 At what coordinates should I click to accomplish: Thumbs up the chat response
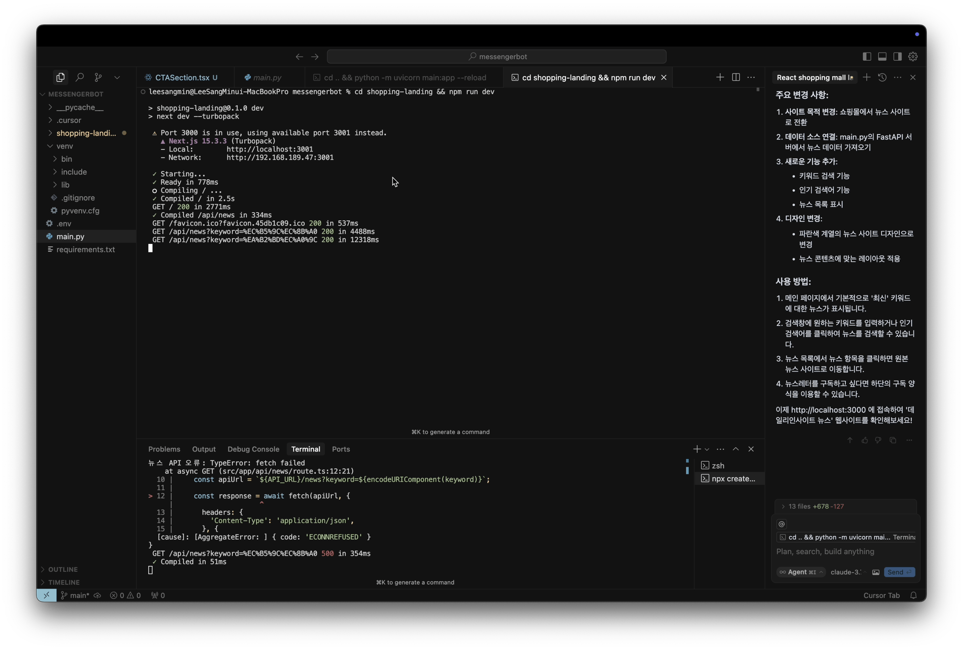(x=865, y=440)
